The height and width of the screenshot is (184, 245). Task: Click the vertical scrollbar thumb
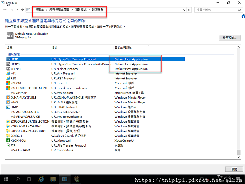[238, 152]
